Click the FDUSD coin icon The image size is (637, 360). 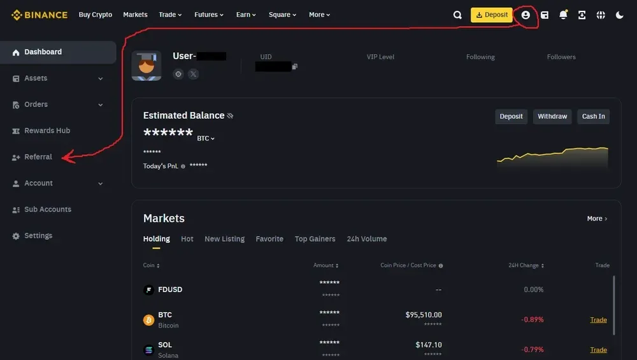click(148, 290)
